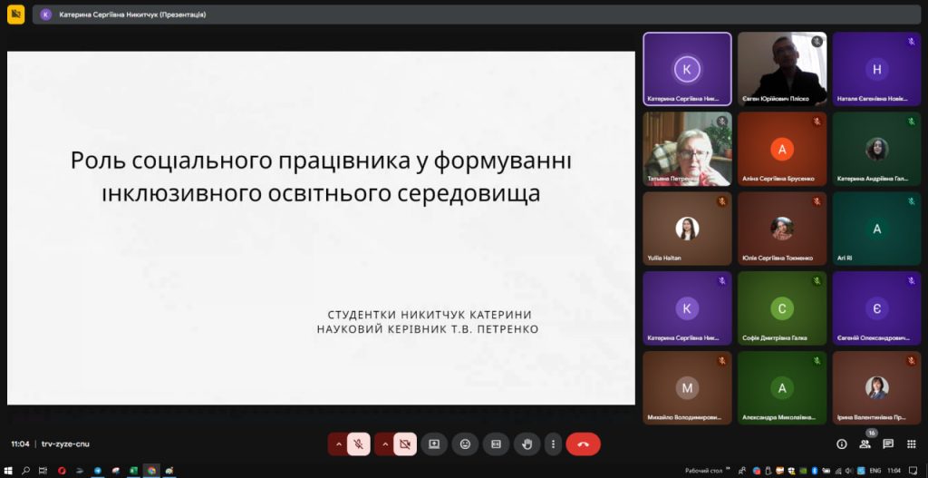The height and width of the screenshot is (478, 928).
Task: Expand video settings arrow beside camera
Action: (384, 444)
